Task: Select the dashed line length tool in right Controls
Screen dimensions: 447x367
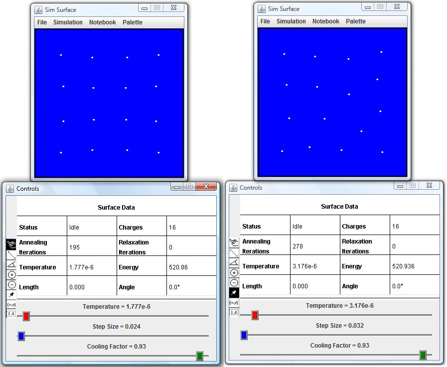Action: 234,253
